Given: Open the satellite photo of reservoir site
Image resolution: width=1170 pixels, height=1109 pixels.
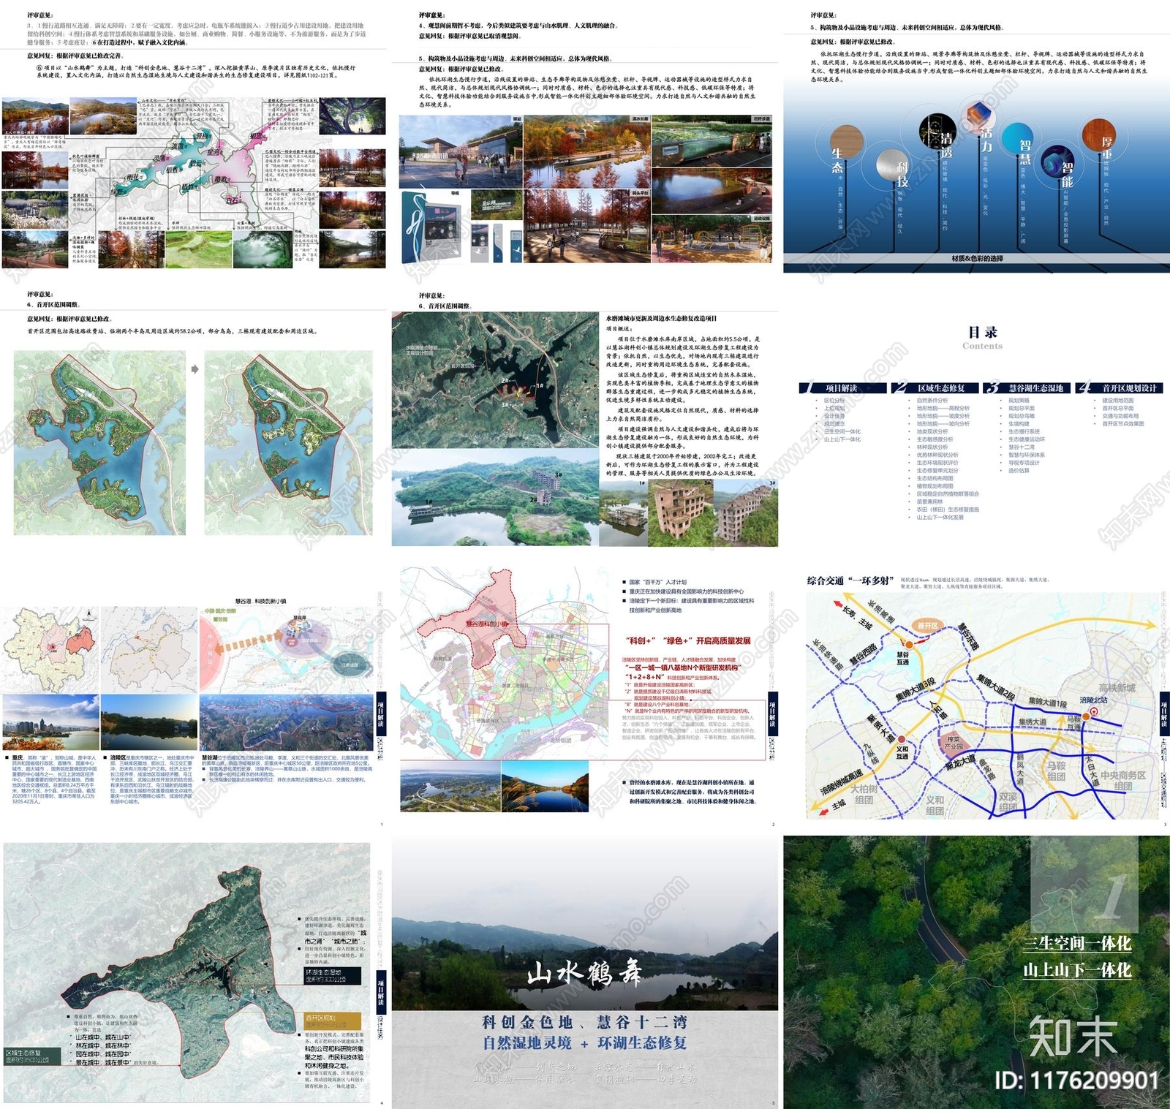Looking at the screenshot, I should (497, 380).
